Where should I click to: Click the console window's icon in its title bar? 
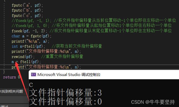point(33,74)
